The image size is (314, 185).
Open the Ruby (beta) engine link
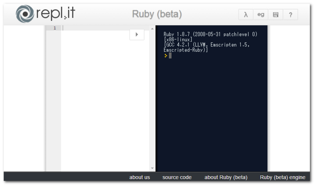tap(283, 178)
